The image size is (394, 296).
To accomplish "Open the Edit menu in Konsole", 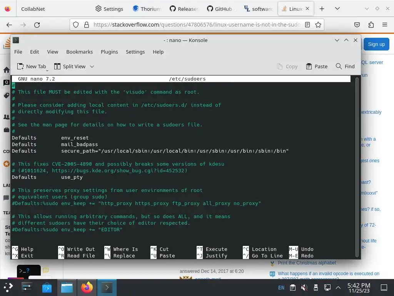I will tap(34, 52).
